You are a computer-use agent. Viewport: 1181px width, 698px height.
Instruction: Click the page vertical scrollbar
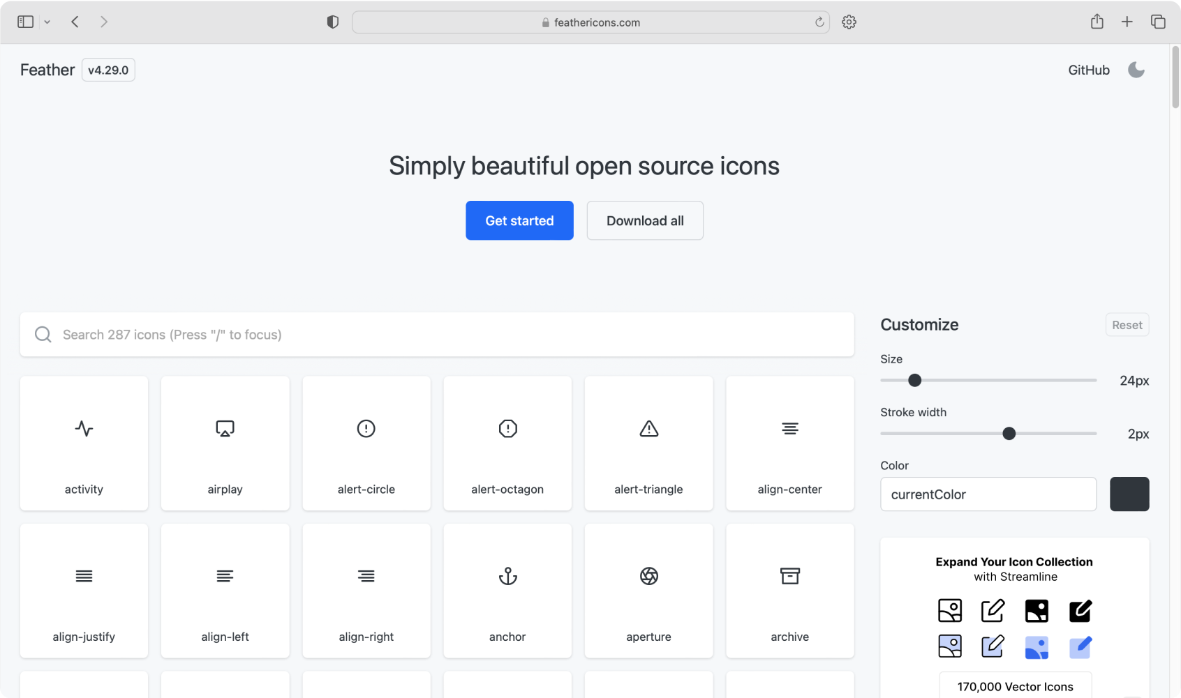(1175, 77)
